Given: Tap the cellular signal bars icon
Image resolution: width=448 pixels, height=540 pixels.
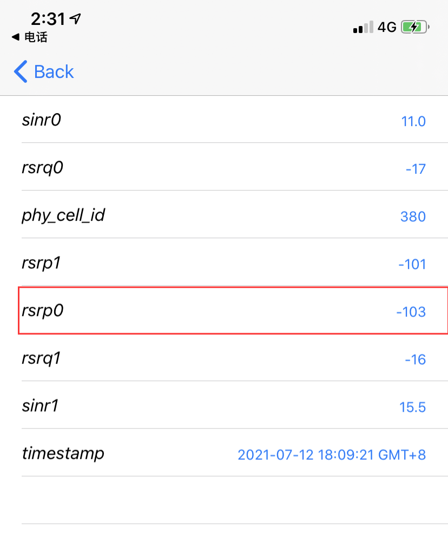Looking at the screenshot, I should coord(363,28).
